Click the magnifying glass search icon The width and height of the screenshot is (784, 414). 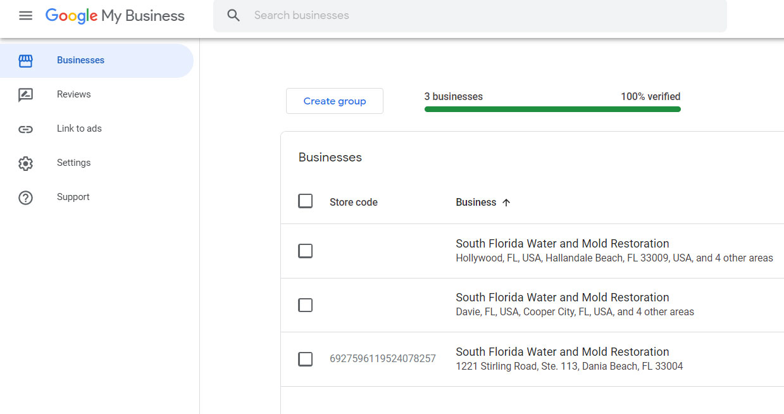(x=233, y=16)
